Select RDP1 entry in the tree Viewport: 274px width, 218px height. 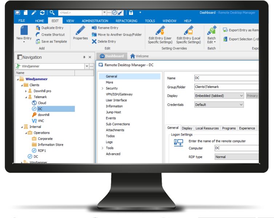(x=42, y=150)
